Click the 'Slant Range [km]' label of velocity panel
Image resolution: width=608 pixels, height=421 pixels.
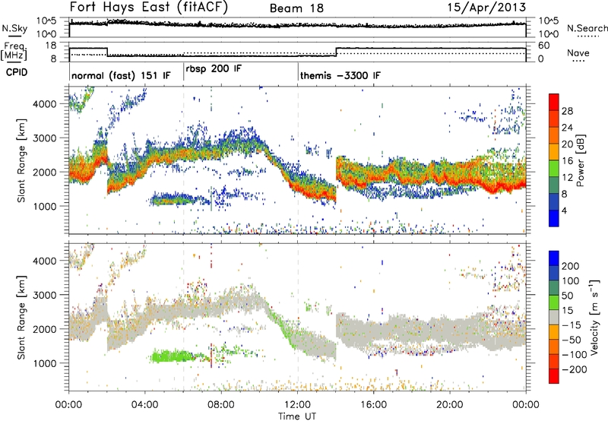21,317
